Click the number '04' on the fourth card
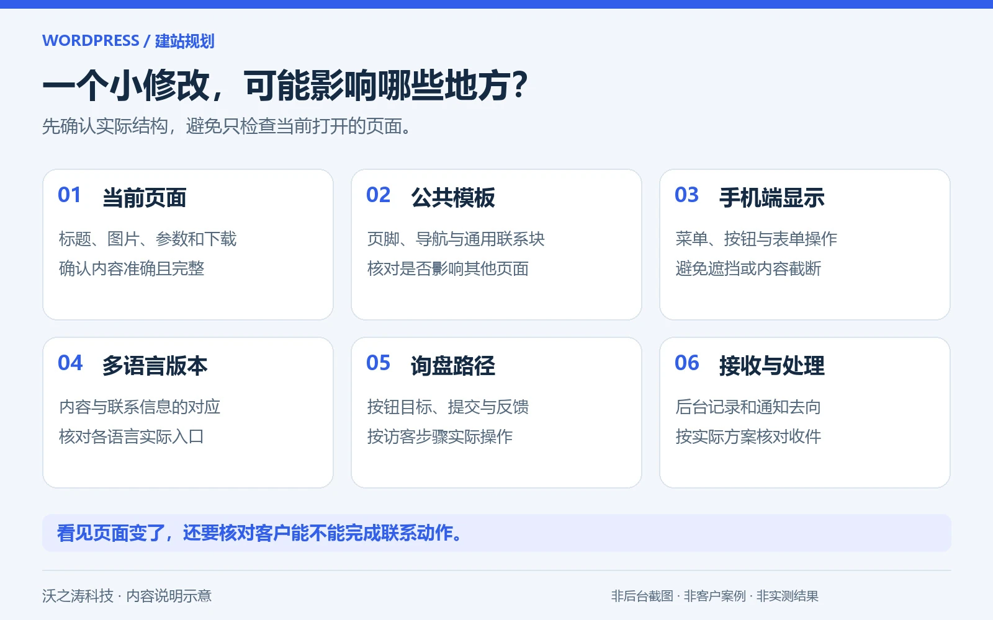 pyautogui.click(x=70, y=363)
